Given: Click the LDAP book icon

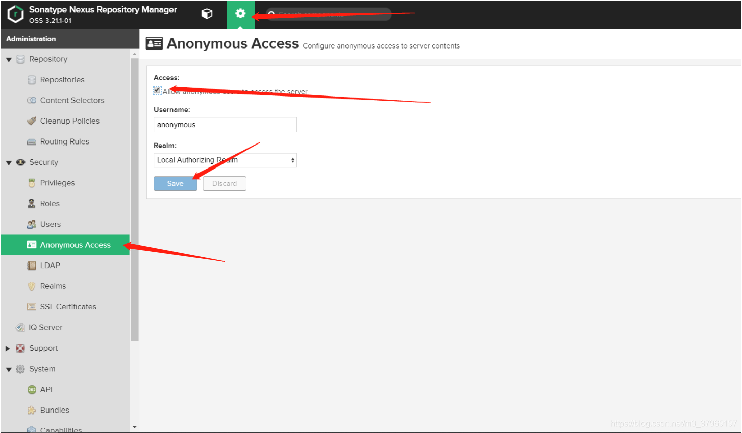Looking at the screenshot, I should (32, 266).
